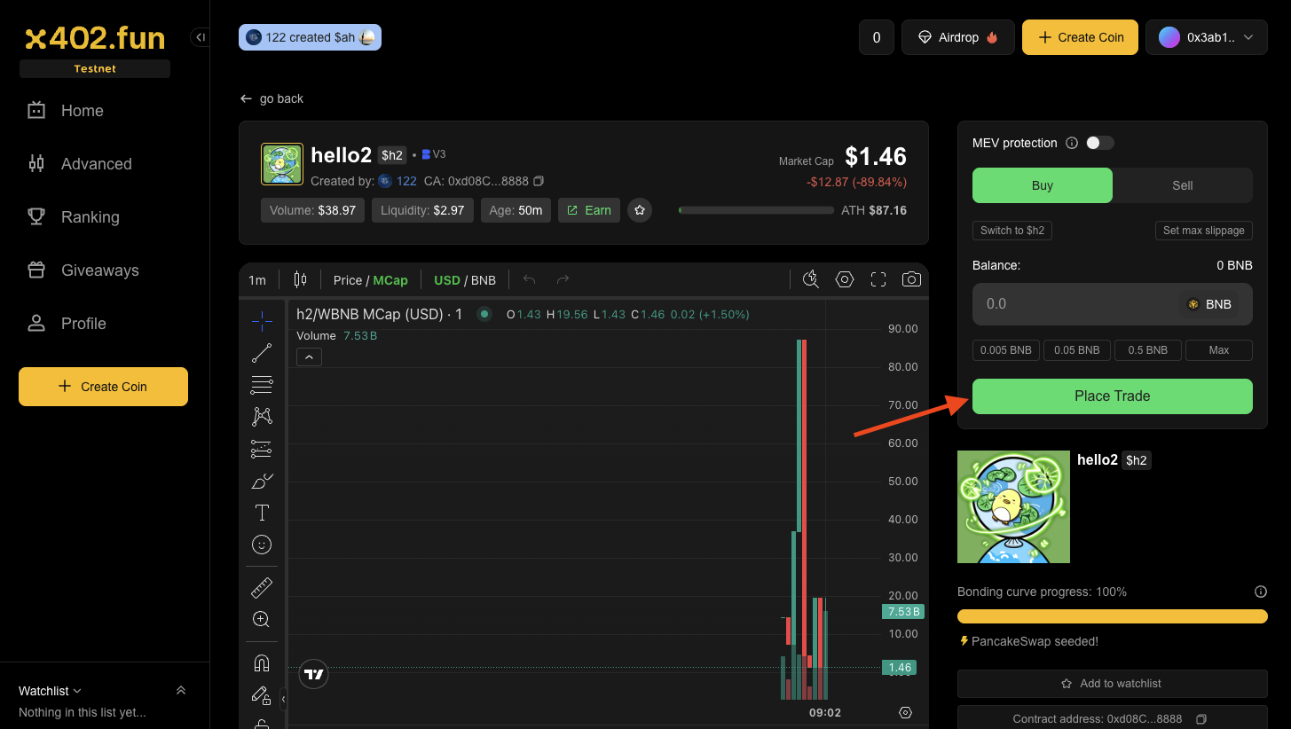The width and height of the screenshot is (1291, 729).
Task: Click the Place Trade button
Action: point(1112,396)
